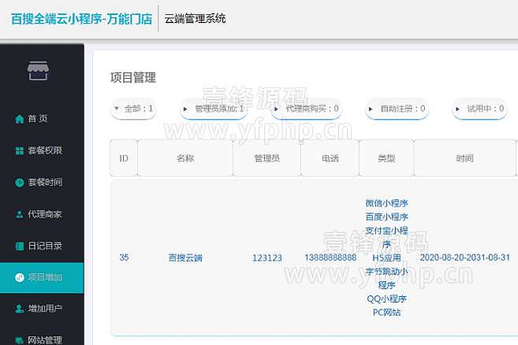Image resolution: width=518 pixels, height=345 pixels.
Task: Click the grid icon beside 套餐权限
Action: (x=20, y=151)
